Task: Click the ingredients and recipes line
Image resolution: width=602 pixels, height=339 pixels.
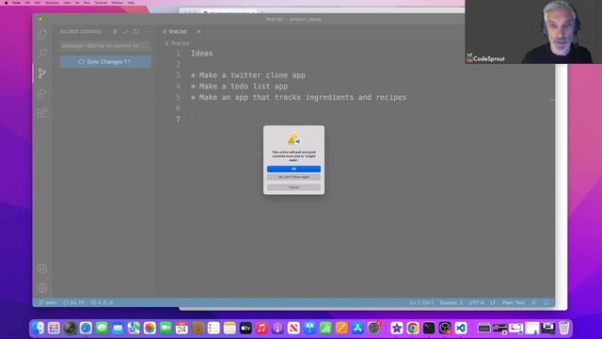Action: tap(299, 98)
